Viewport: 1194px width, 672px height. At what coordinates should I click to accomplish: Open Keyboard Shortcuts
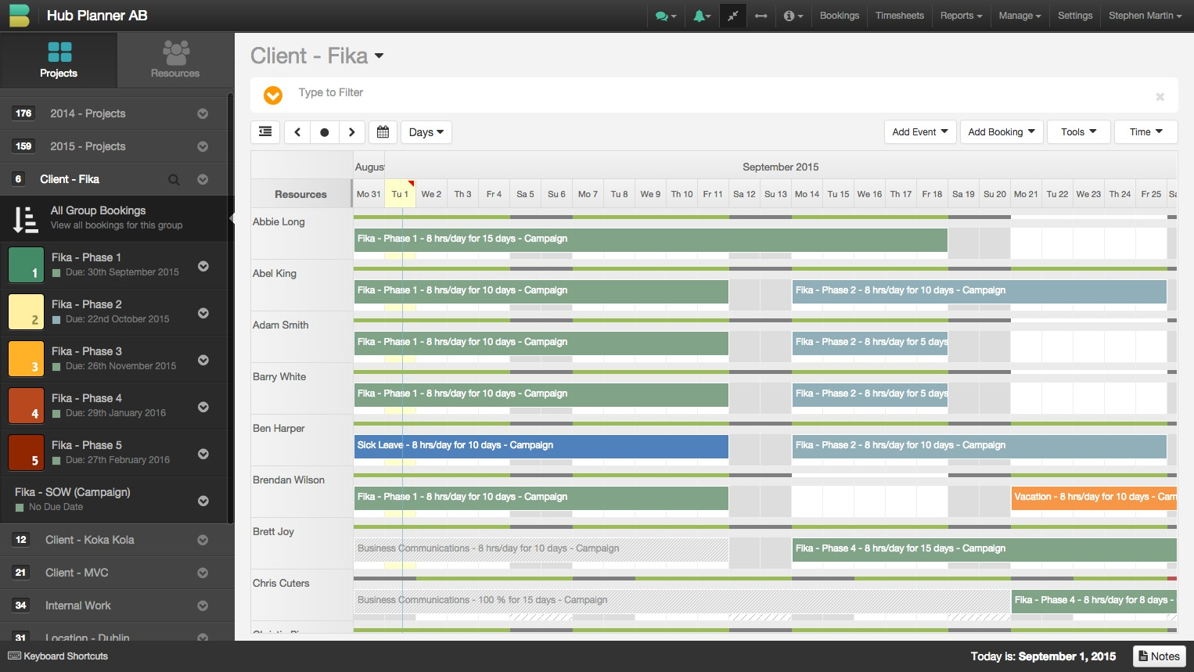click(x=58, y=656)
